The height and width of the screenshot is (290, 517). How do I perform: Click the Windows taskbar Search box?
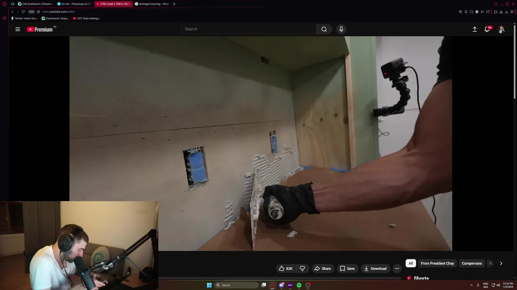(237, 285)
